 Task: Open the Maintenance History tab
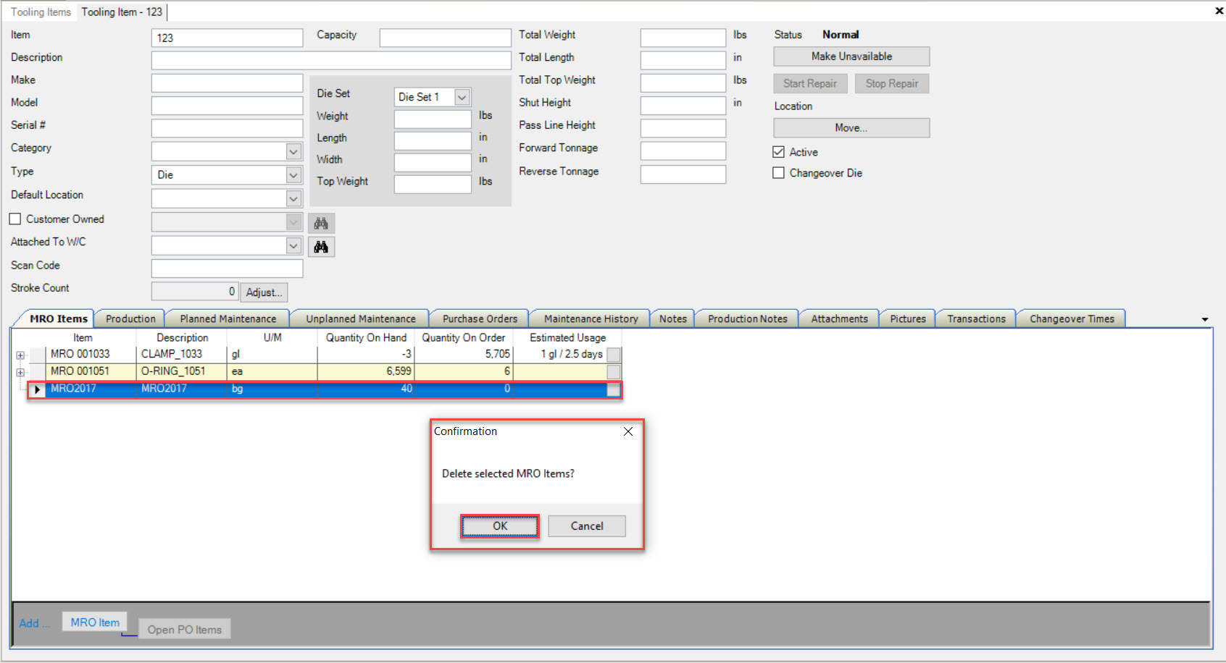tap(591, 318)
